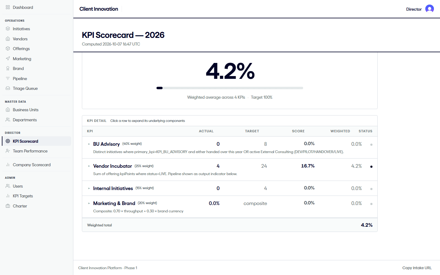Click the overall score progress bar

(x=230, y=88)
